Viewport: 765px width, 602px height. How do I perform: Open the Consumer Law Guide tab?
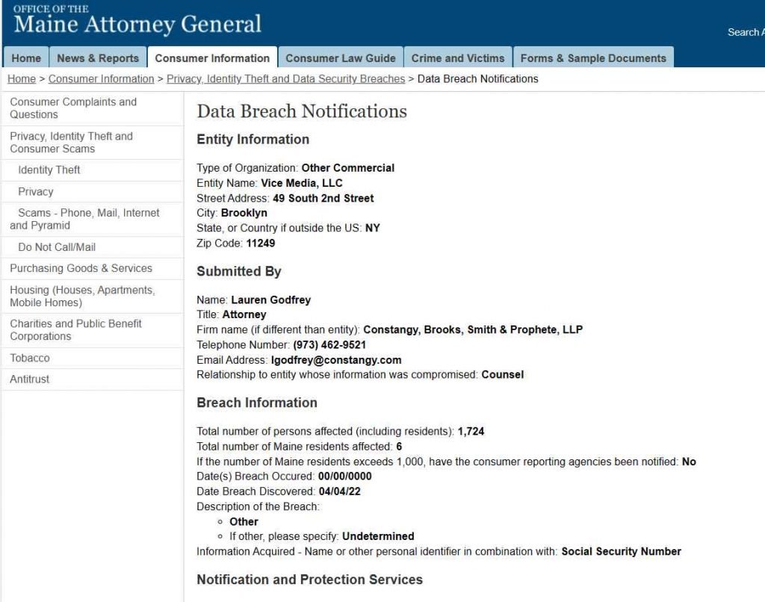(341, 58)
